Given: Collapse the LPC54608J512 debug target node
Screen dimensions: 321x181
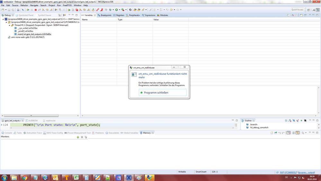Looking at the screenshot, I should [6, 22].
